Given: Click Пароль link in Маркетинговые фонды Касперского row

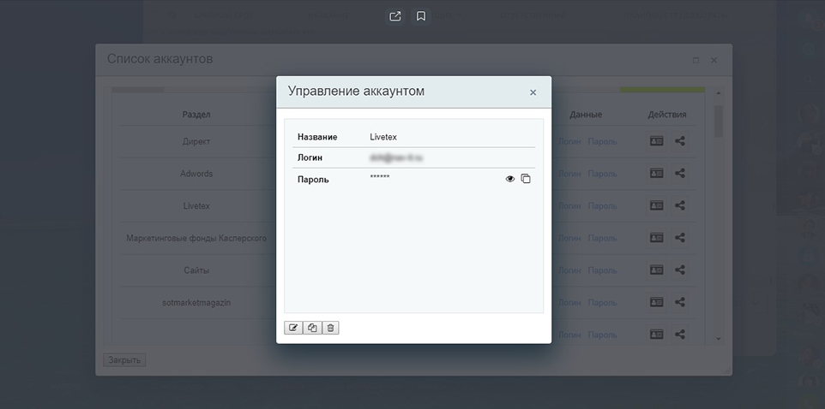Looking at the screenshot, I should click(602, 238).
